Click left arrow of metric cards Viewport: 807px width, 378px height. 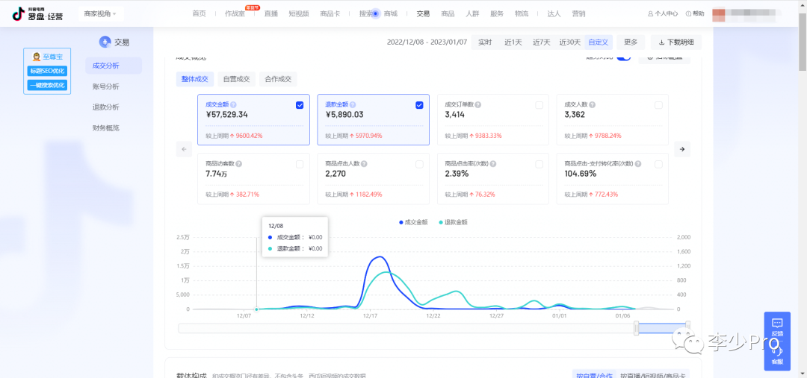(x=184, y=149)
